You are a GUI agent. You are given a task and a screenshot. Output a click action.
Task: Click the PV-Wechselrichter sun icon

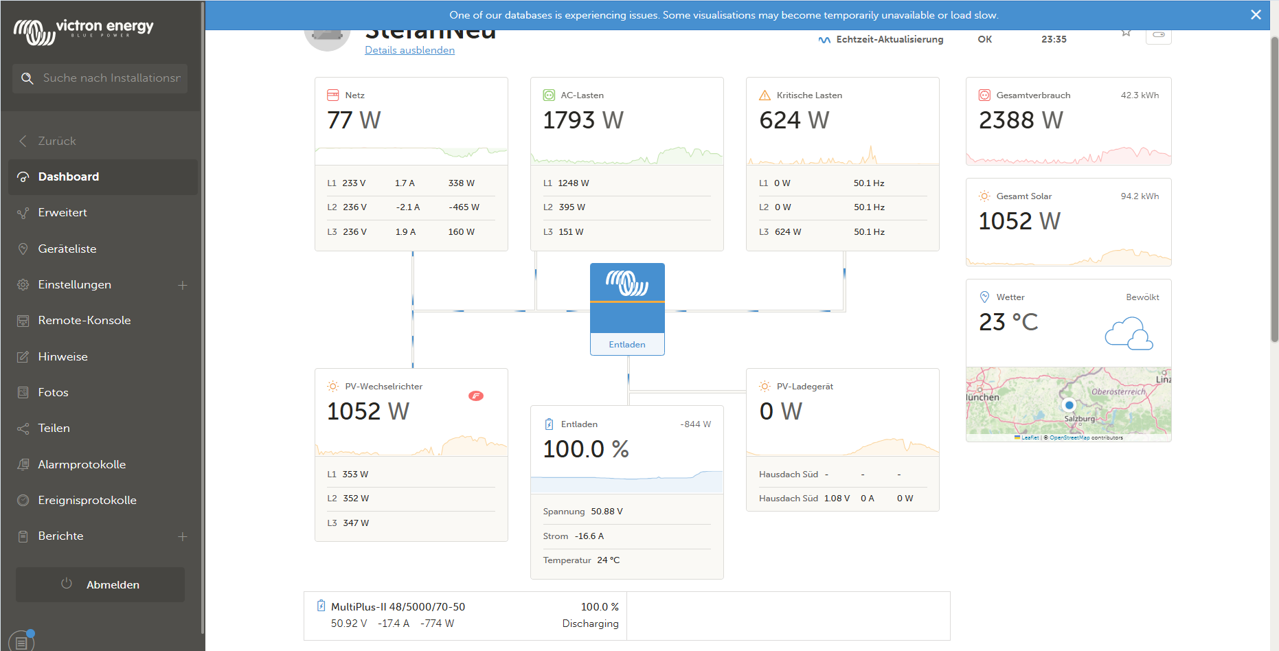coord(333,386)
